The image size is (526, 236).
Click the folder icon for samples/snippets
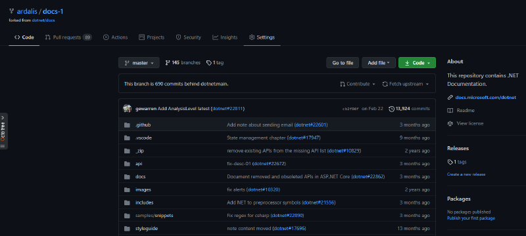pyautogui.click(x=127, y=216)
